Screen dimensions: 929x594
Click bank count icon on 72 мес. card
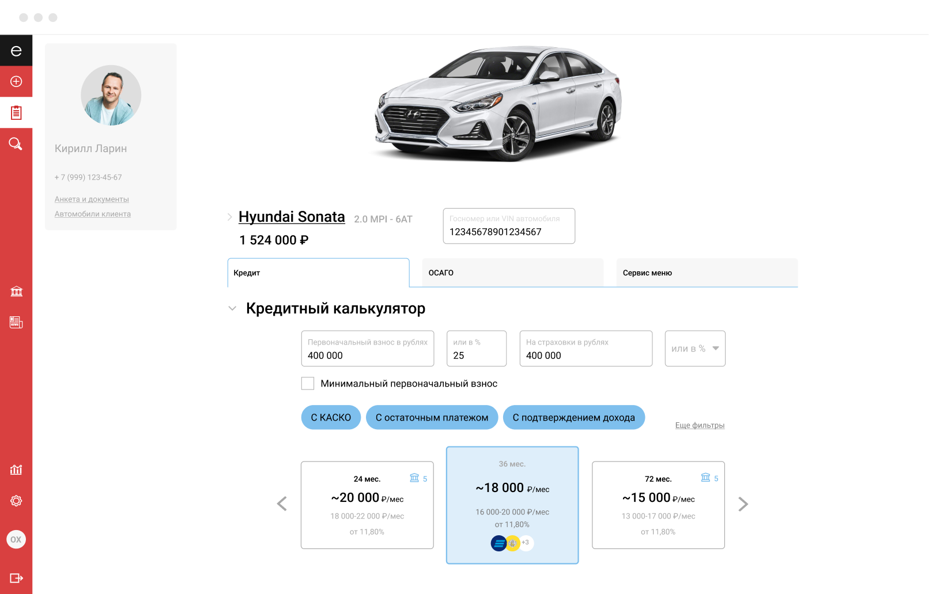[705, 478]
